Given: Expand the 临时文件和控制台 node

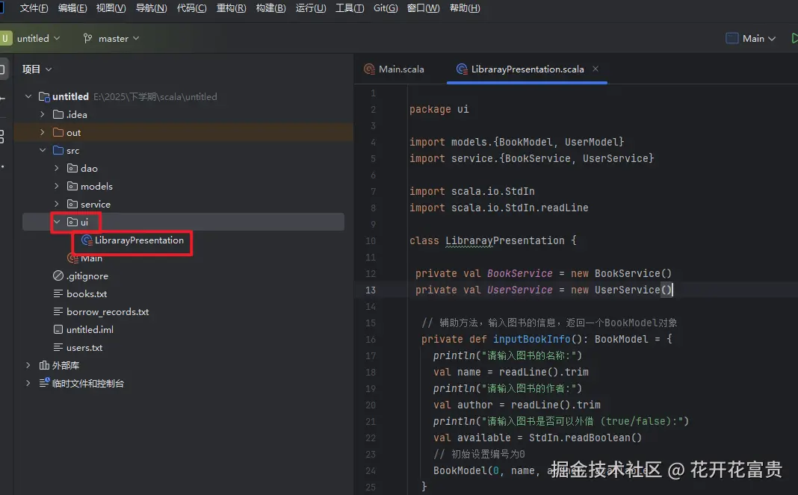Looking at the screenshot, I should point(28,383).
